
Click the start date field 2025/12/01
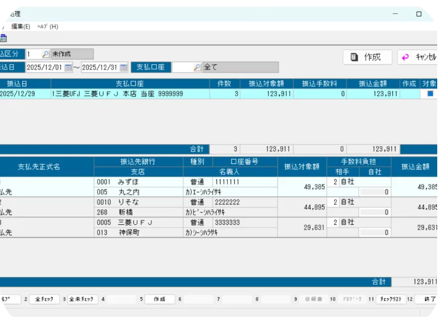point(44,68)
